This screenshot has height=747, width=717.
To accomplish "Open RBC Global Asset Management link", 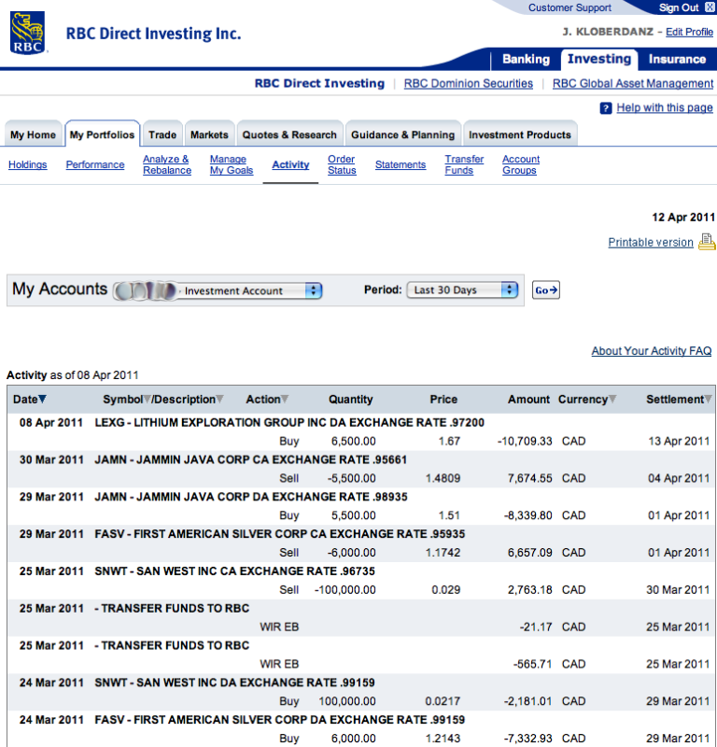I will click(x=633, y=83).
